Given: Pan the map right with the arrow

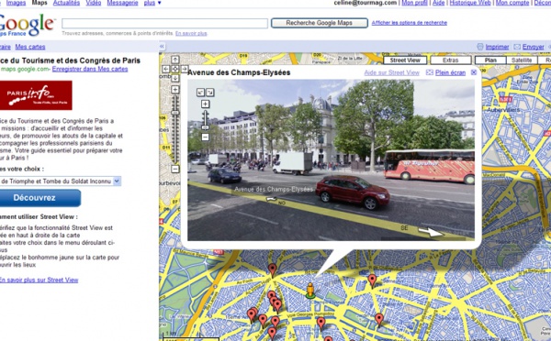Looking at the screenshot, I should [x=185, y=69].
